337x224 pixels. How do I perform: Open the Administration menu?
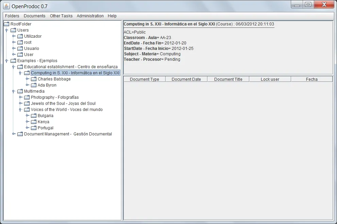coord(90,16)
